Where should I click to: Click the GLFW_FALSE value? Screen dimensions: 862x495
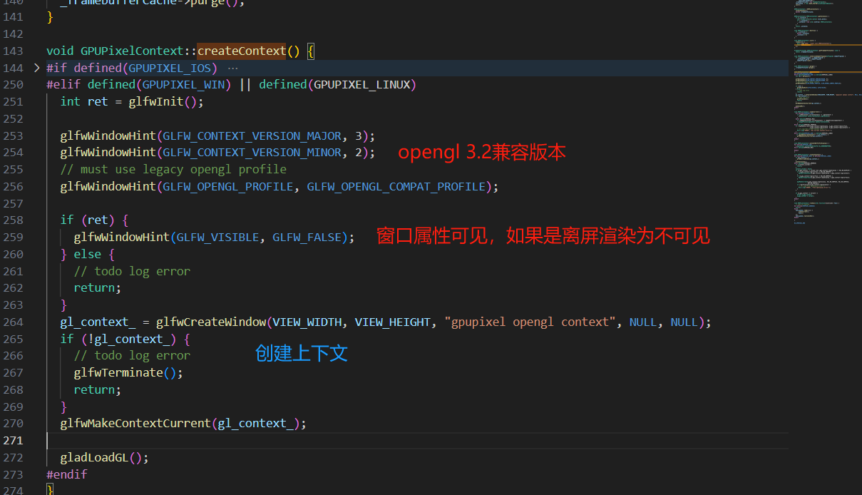click(x=307, y=237)
